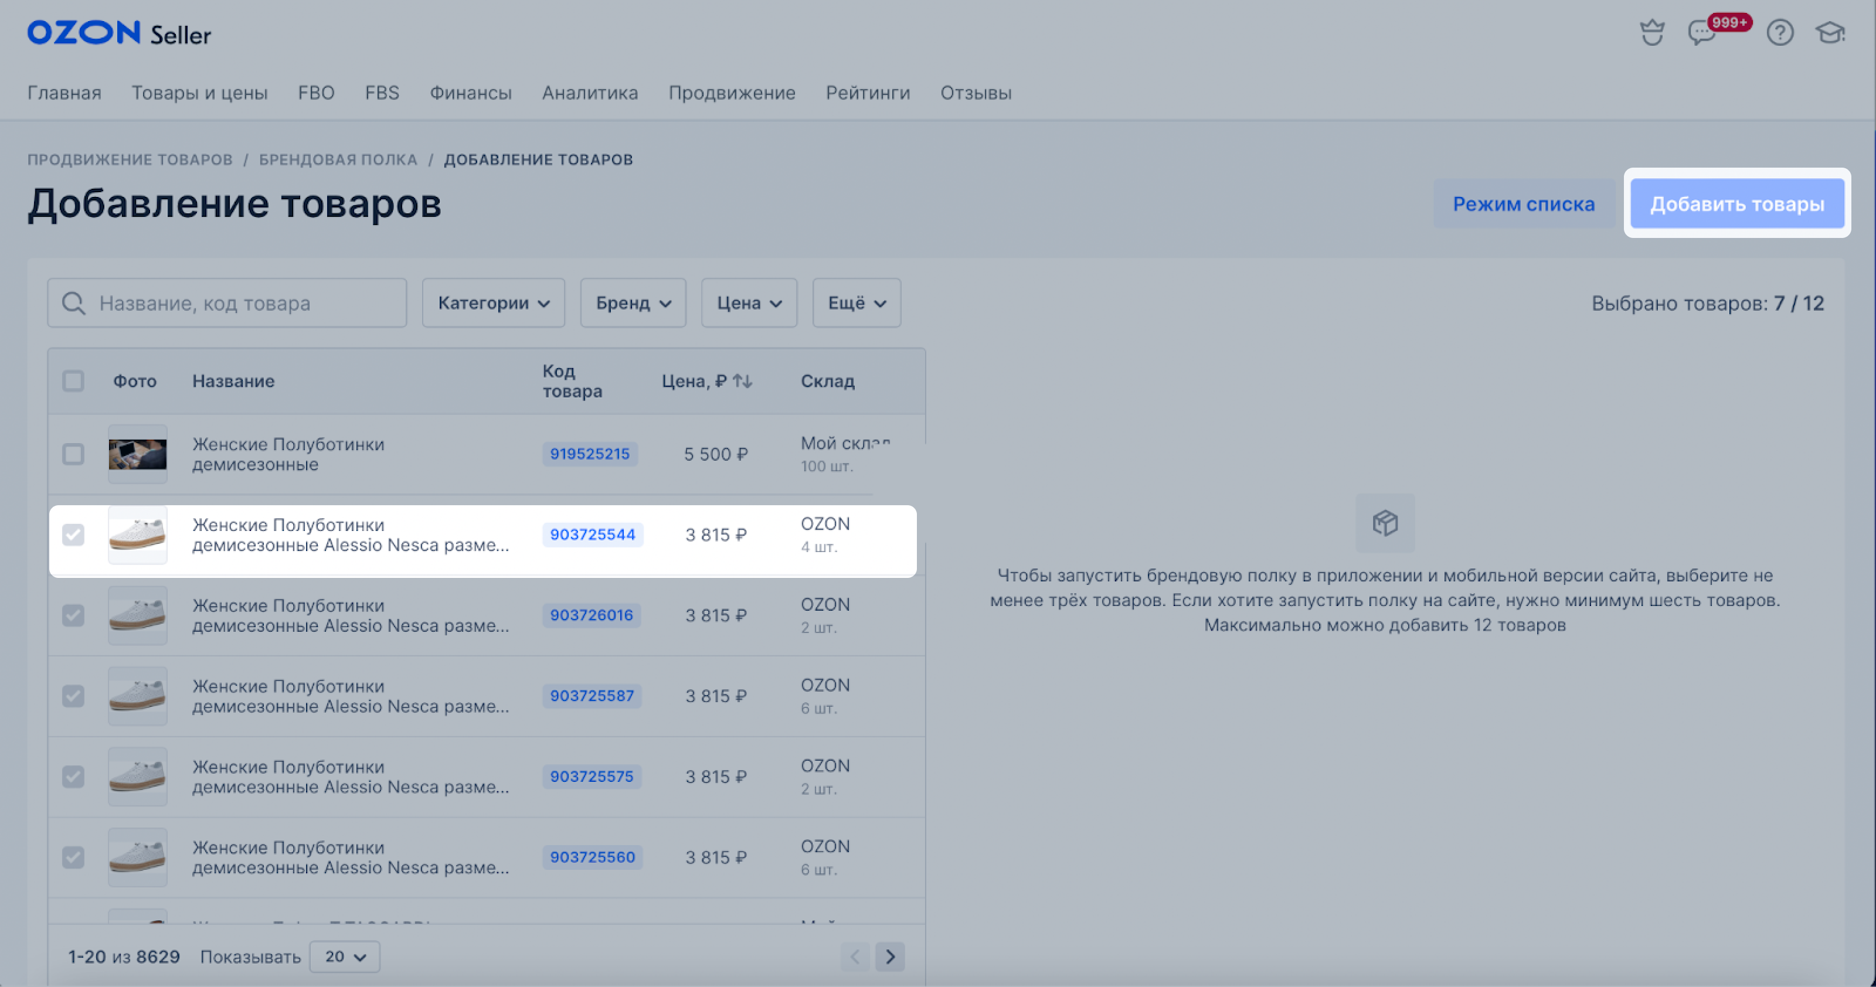Go to previous page arrow

(855, 957)
